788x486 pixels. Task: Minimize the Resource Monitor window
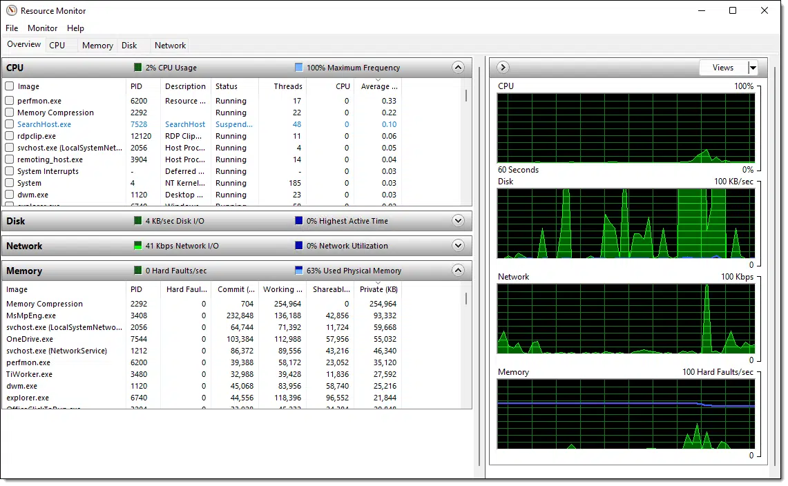[702, 10]
